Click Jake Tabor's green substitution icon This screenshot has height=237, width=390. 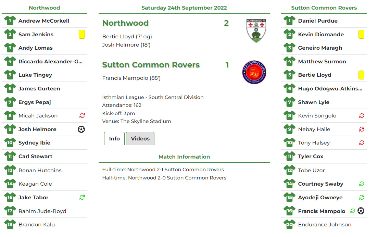tap(82, 197)
